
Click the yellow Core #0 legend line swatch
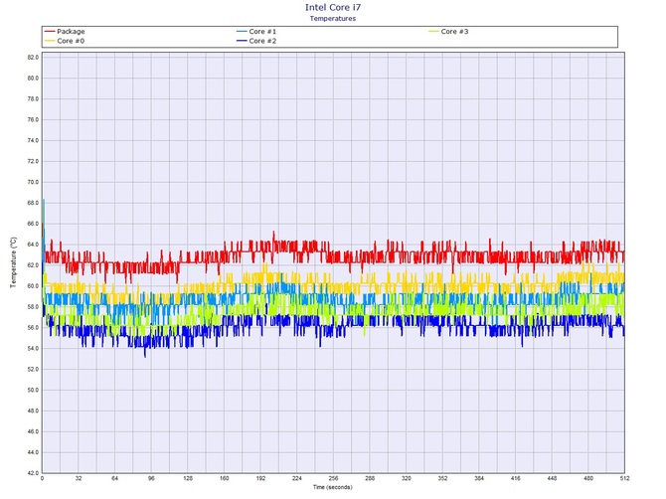click(50, 41)
